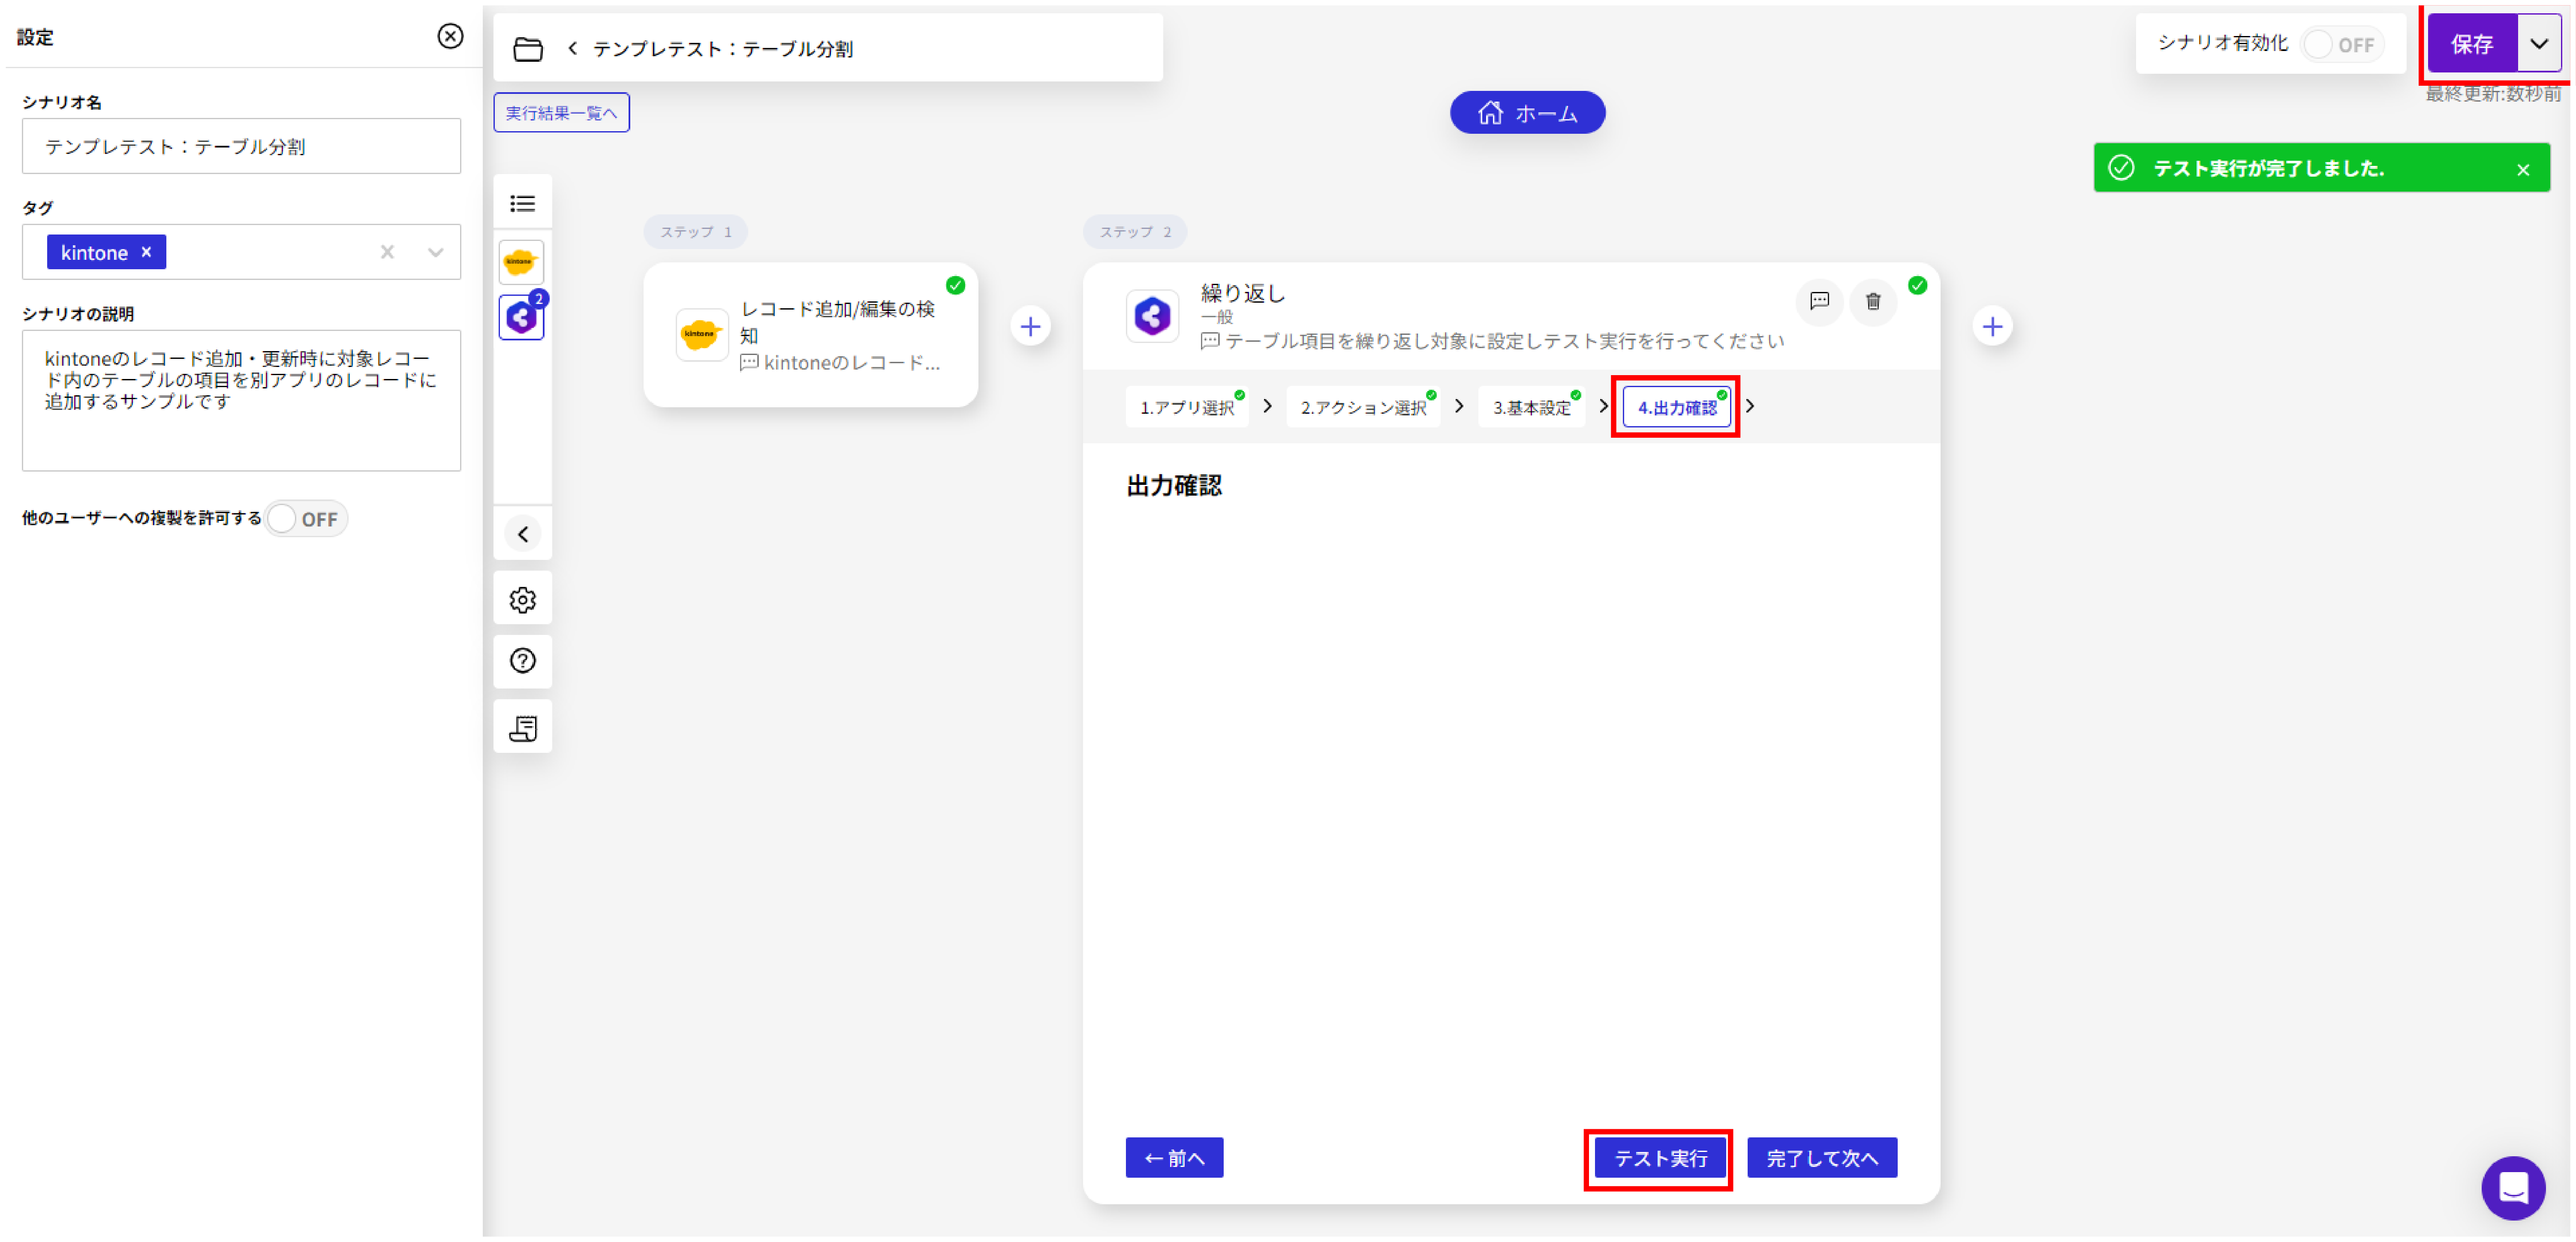
Task: Click 完了して次へ button
Action: (1821, 1157)
